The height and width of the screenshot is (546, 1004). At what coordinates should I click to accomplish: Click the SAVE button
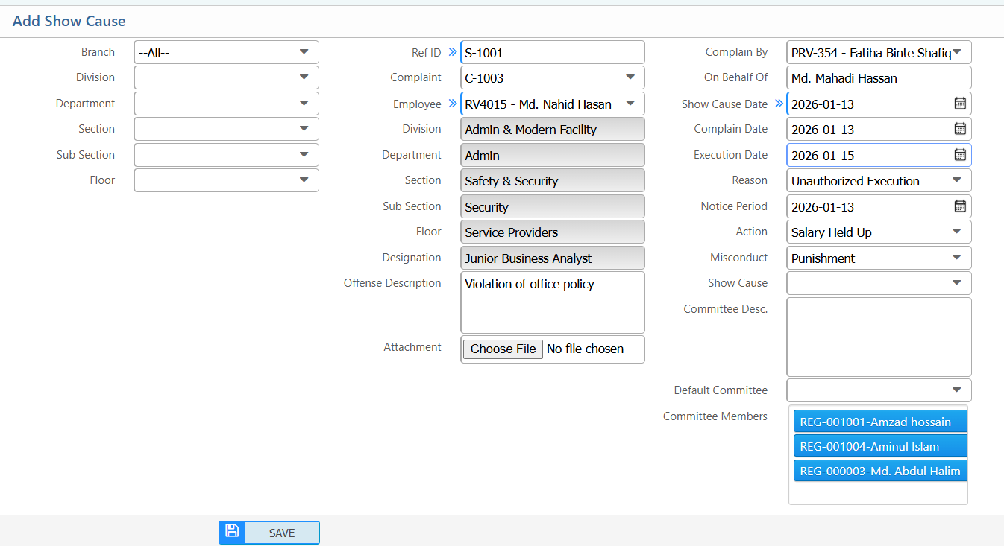(x=281, y=533)
